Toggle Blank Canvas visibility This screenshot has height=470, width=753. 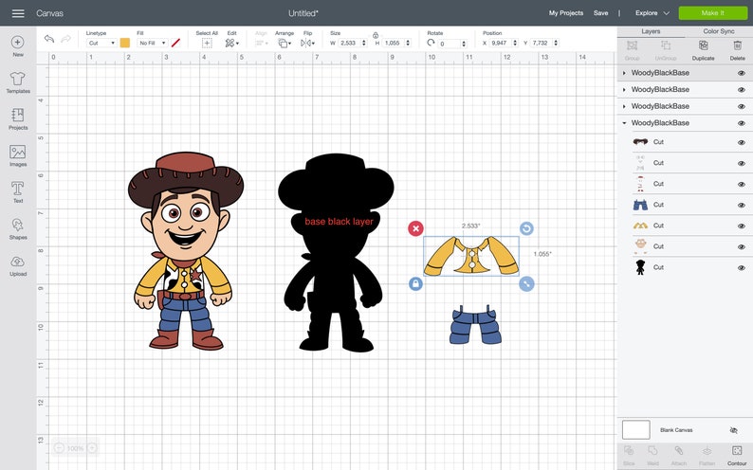tap(733, 430)
